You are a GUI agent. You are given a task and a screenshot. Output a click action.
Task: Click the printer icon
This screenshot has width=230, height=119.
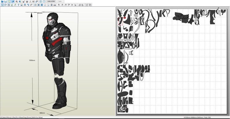tap(55, 5)
